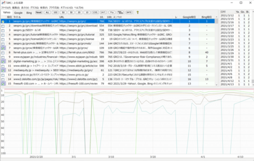254x161 pixels.
Task: Click the up-down arrows sort button
Action: click(x=112, y=12)
